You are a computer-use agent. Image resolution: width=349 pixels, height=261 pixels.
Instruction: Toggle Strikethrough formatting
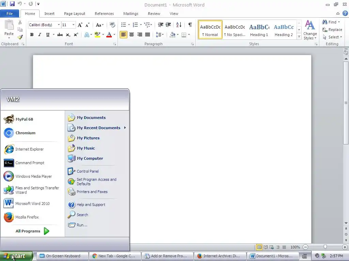60,35
